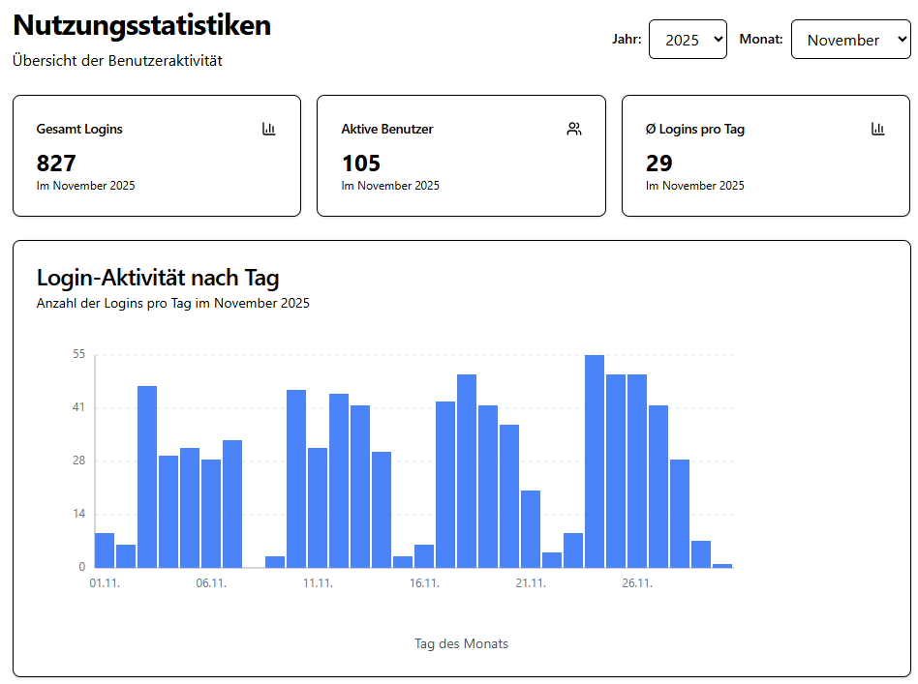Click the Gesamt Logins value 827
Viewport: 918px width, 684px height.
coord(56,164)
